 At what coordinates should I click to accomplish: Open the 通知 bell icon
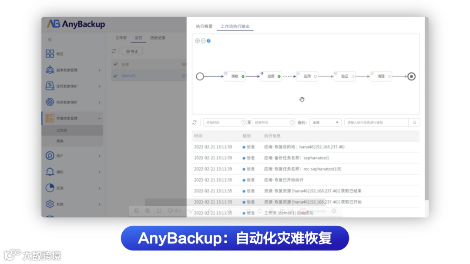click(50, 172)
